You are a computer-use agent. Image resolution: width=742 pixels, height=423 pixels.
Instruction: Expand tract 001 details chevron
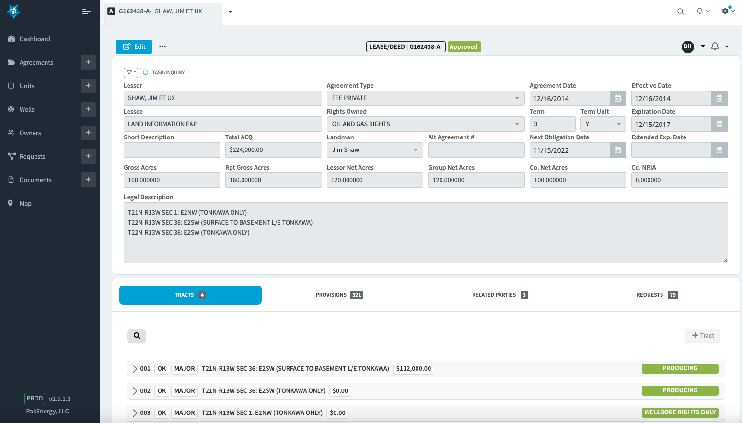coord(135,369)
